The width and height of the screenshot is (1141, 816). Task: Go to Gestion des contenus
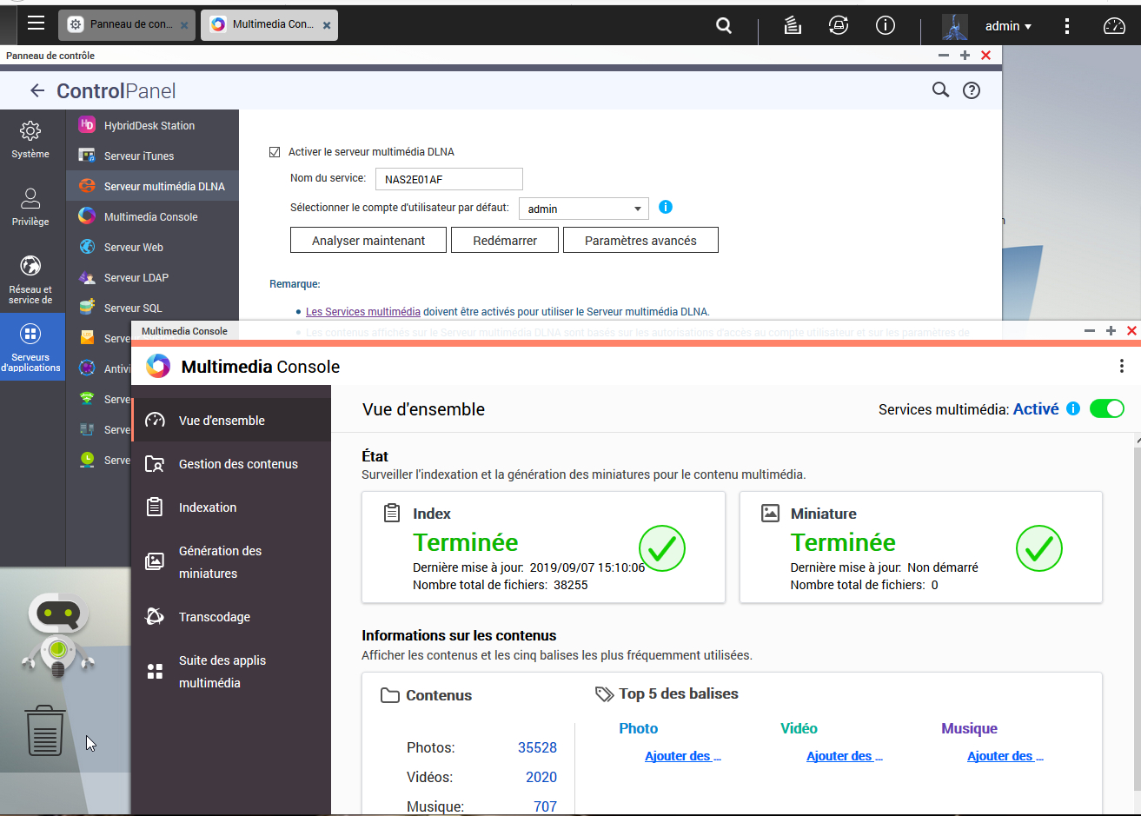pyautogui.click(x=231, y=463)
